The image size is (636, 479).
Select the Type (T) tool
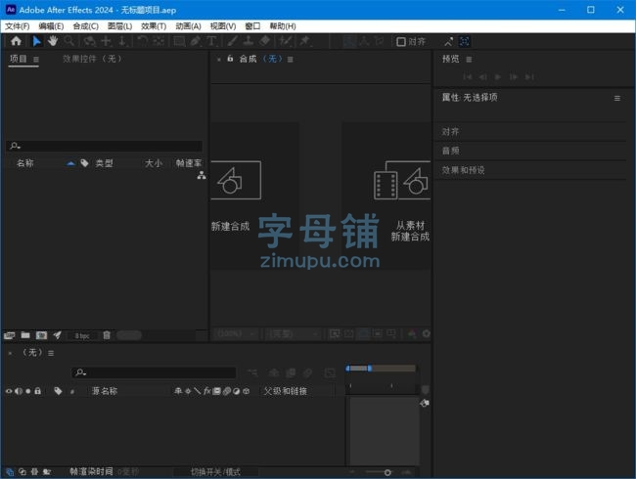pyautogui.click(x=211, y=41)
